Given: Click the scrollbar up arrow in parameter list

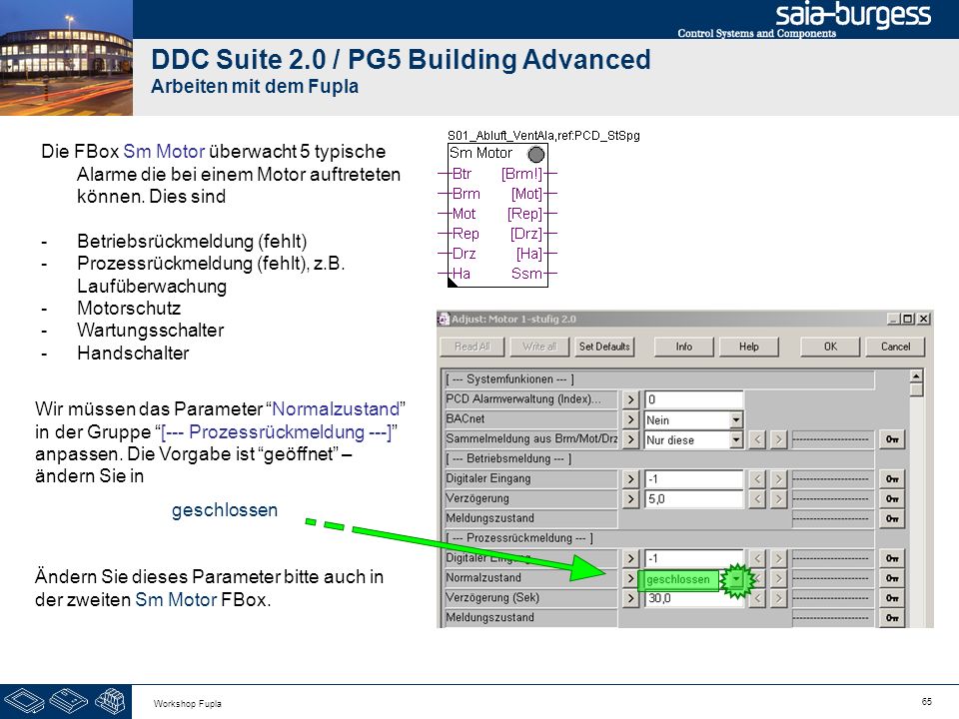Looking at the screenshot, I should tap(916, 376).
